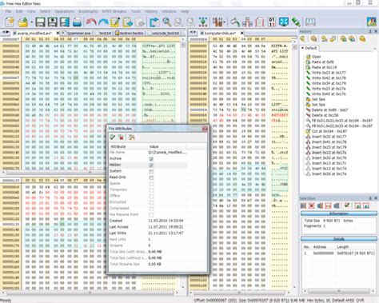Toggle the Offline attribute checkbox
The width and height of the screenshot is (379, 303).
click(x=151, y=197)
